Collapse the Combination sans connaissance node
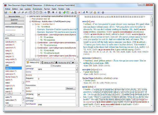The image size is (158, 115). (x=36, y=43)
